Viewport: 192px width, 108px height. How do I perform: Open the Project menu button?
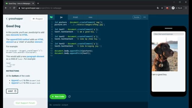click(x=37, y=19)
